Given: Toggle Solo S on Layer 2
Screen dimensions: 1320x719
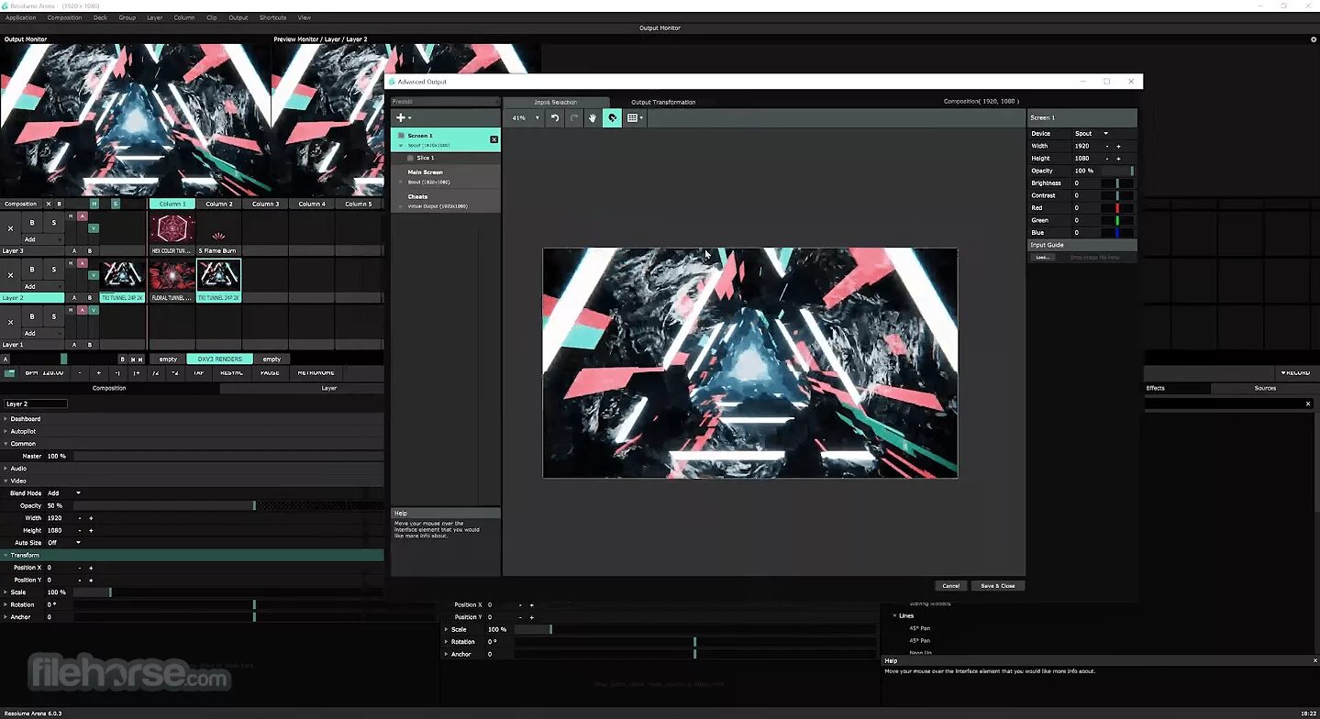Looking at the screenshot, I should pyautogui.click(x=54, y=270).
